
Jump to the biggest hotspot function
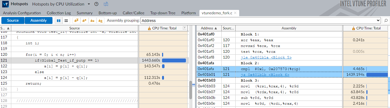pos(76,21)
